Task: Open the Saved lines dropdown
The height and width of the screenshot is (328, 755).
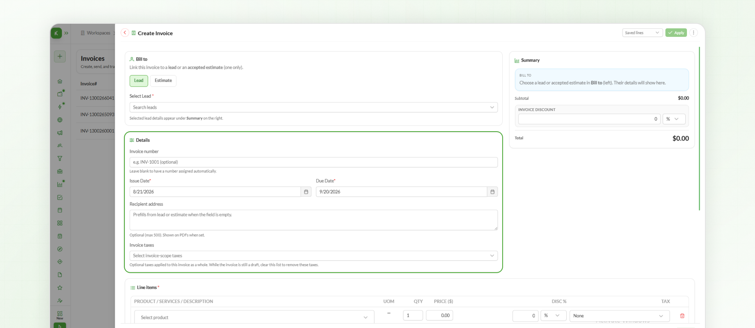Action: 642,33
